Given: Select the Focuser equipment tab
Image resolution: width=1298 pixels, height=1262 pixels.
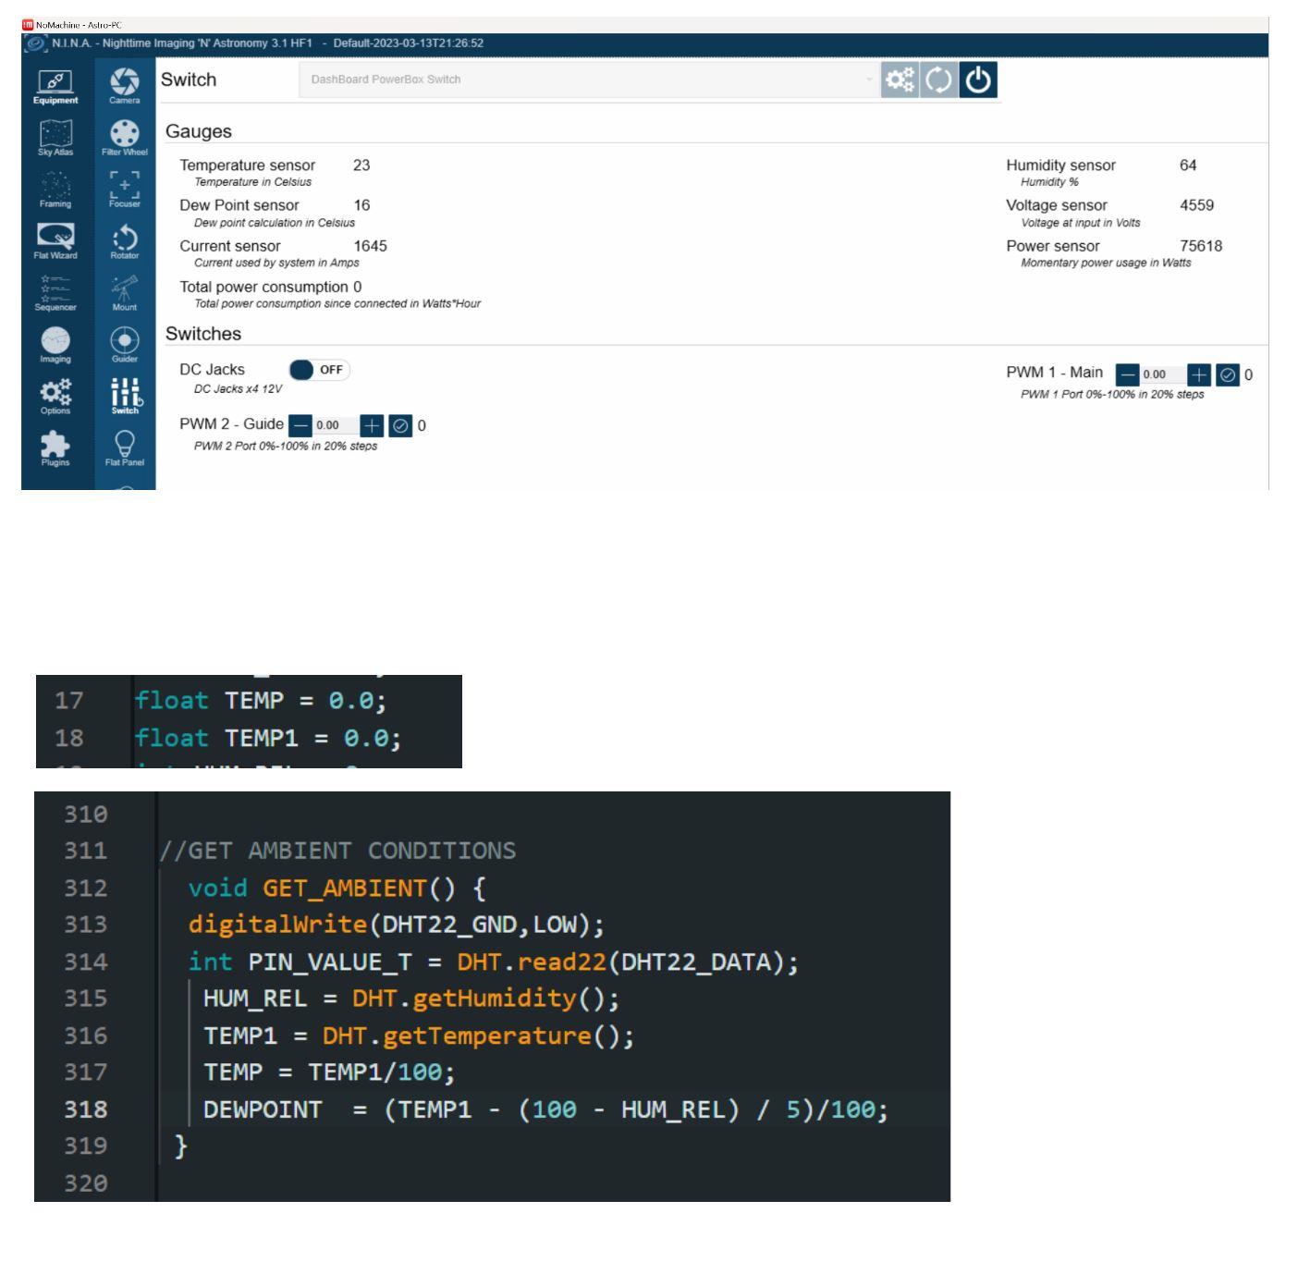Looking at the screenshot, I should (125, 190).
